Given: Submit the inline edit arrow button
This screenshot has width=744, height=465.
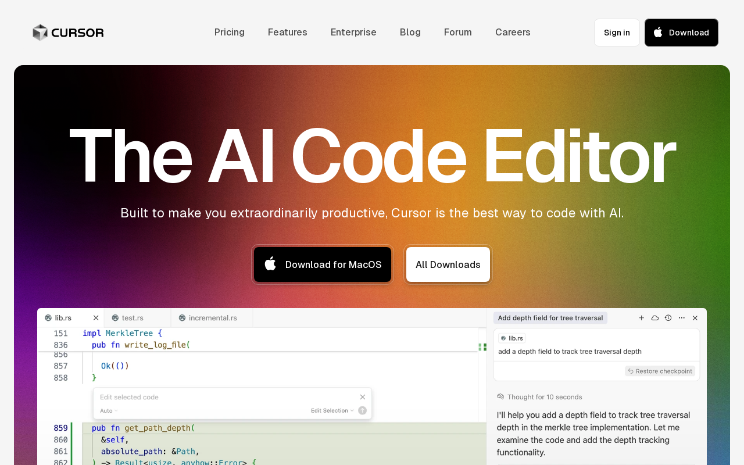Looking at the screenshot, I should tap(363, 410).
